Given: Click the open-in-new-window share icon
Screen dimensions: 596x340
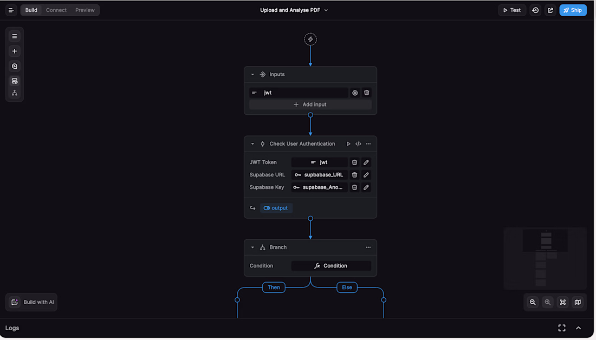Looking at the screenshot, I should coord(550,10).
